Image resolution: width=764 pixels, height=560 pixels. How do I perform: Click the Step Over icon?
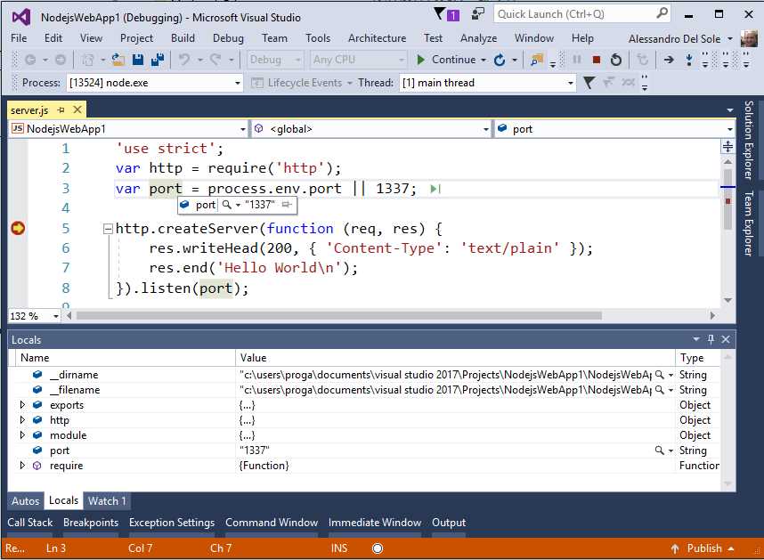(x=705, y=60)
